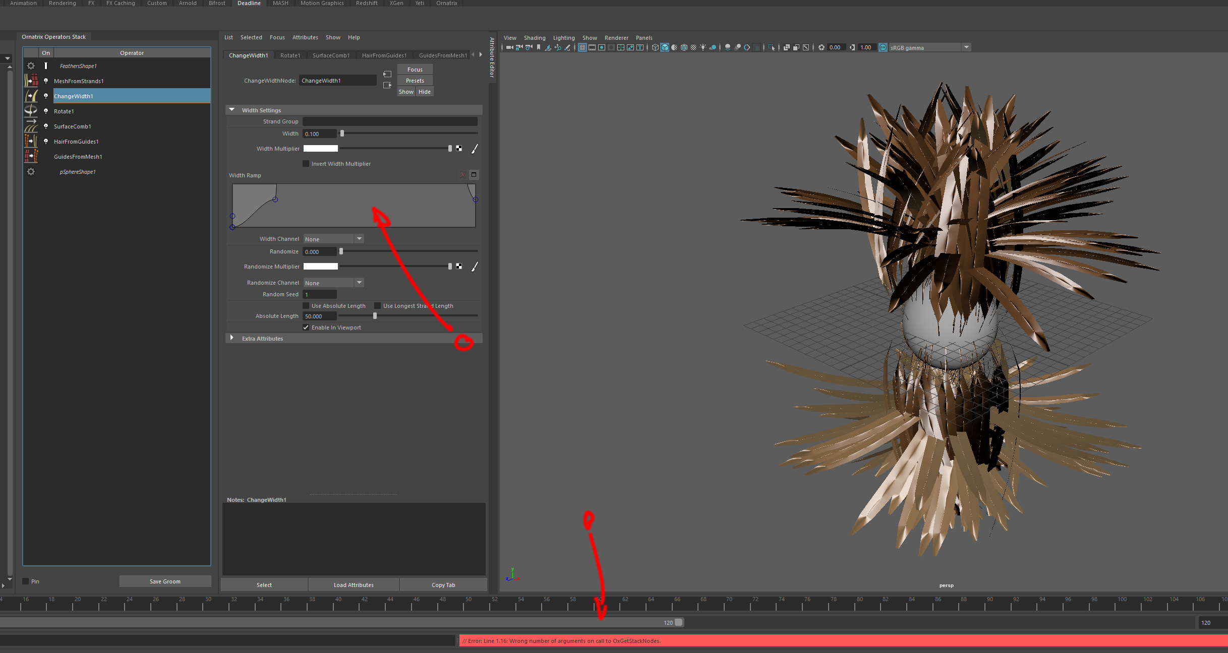The width and height of the screenshot is (1228, 653).
Task: Click the Save Groom button
Action: pos(165,581)
